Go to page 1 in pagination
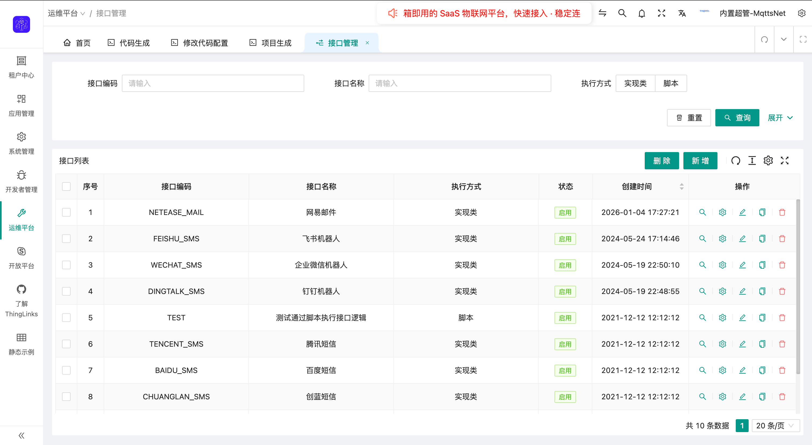 pyautogui.click(x=742, y=425)
